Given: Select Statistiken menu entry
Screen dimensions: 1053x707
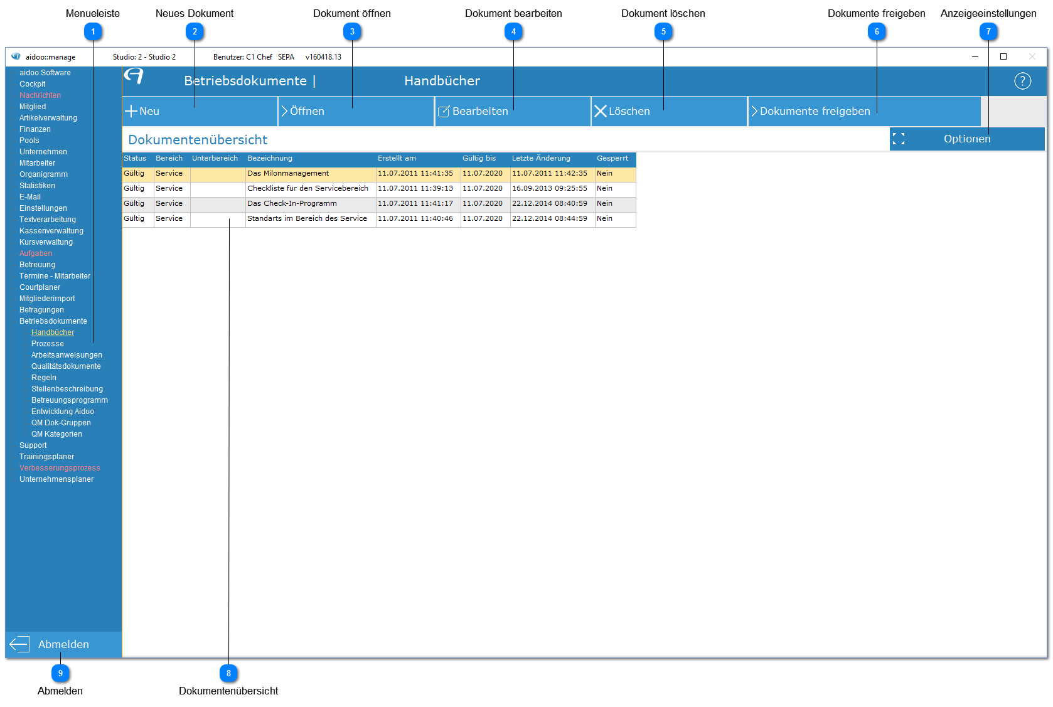Looking at the screenshot, I should (37, 186).
